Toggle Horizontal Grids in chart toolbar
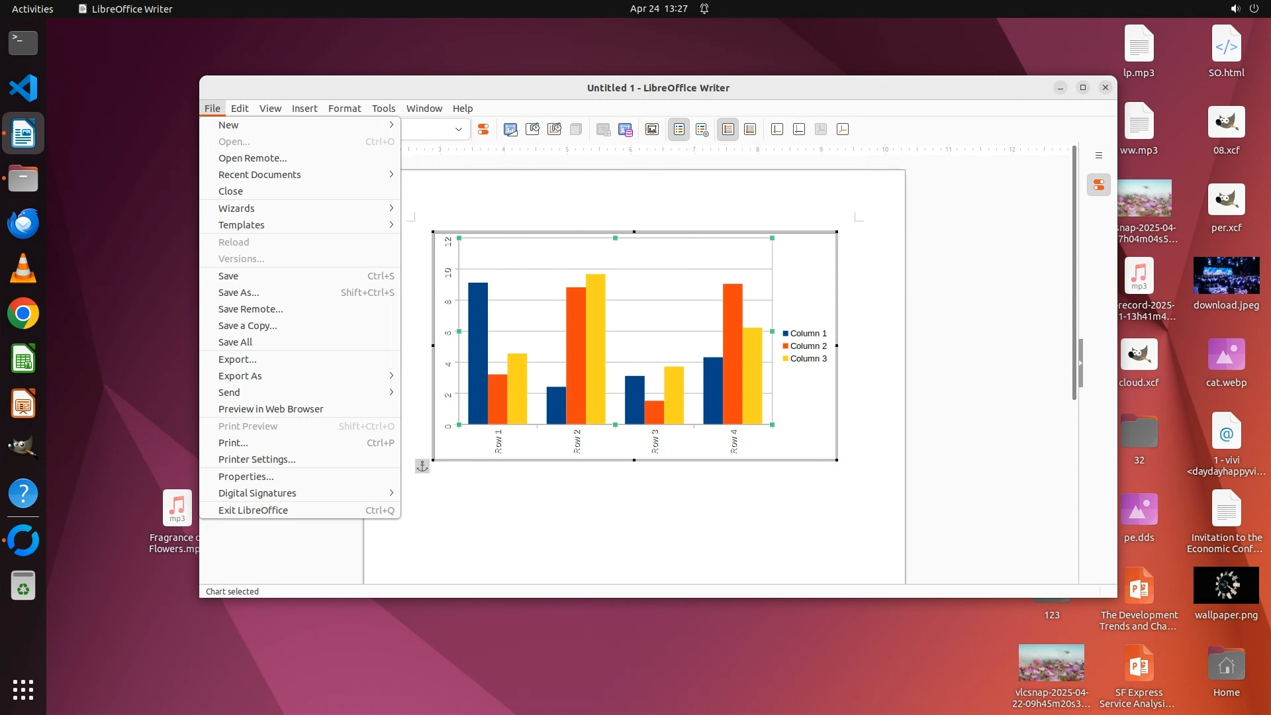Screen dimensions: 1271x715 click(728, 130)
